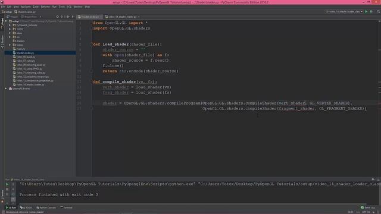Expand the fourth folder under setup
381x214 pixels.
coord(10,37)
